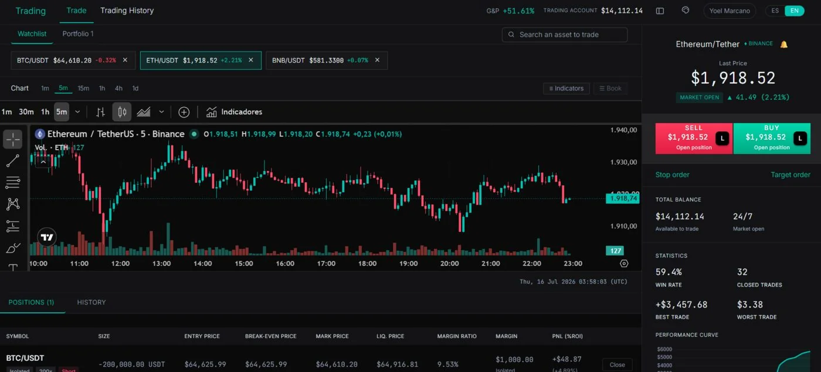Open the Trading History tab
Viewport: 821px width, 372px height.
[127, 11]
